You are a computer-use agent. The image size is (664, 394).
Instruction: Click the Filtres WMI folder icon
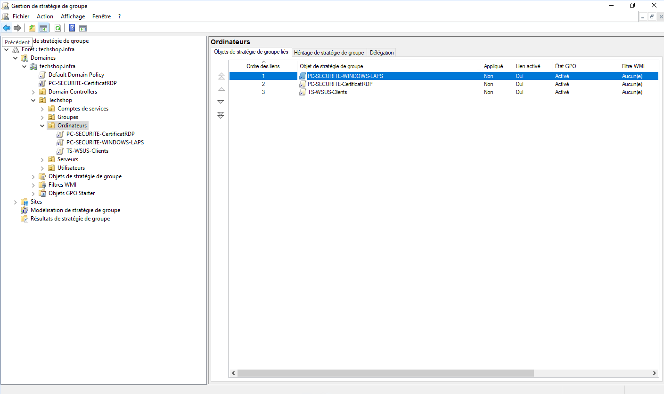pos(42,185)
